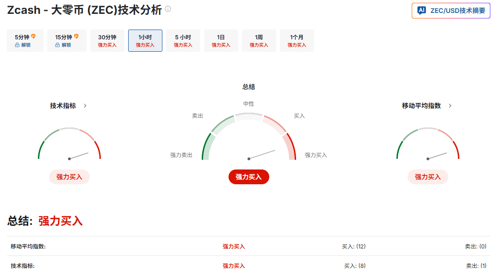Click the 中性 label on the gauge
This screenshot has height=272, width=495.
point(248,104)
